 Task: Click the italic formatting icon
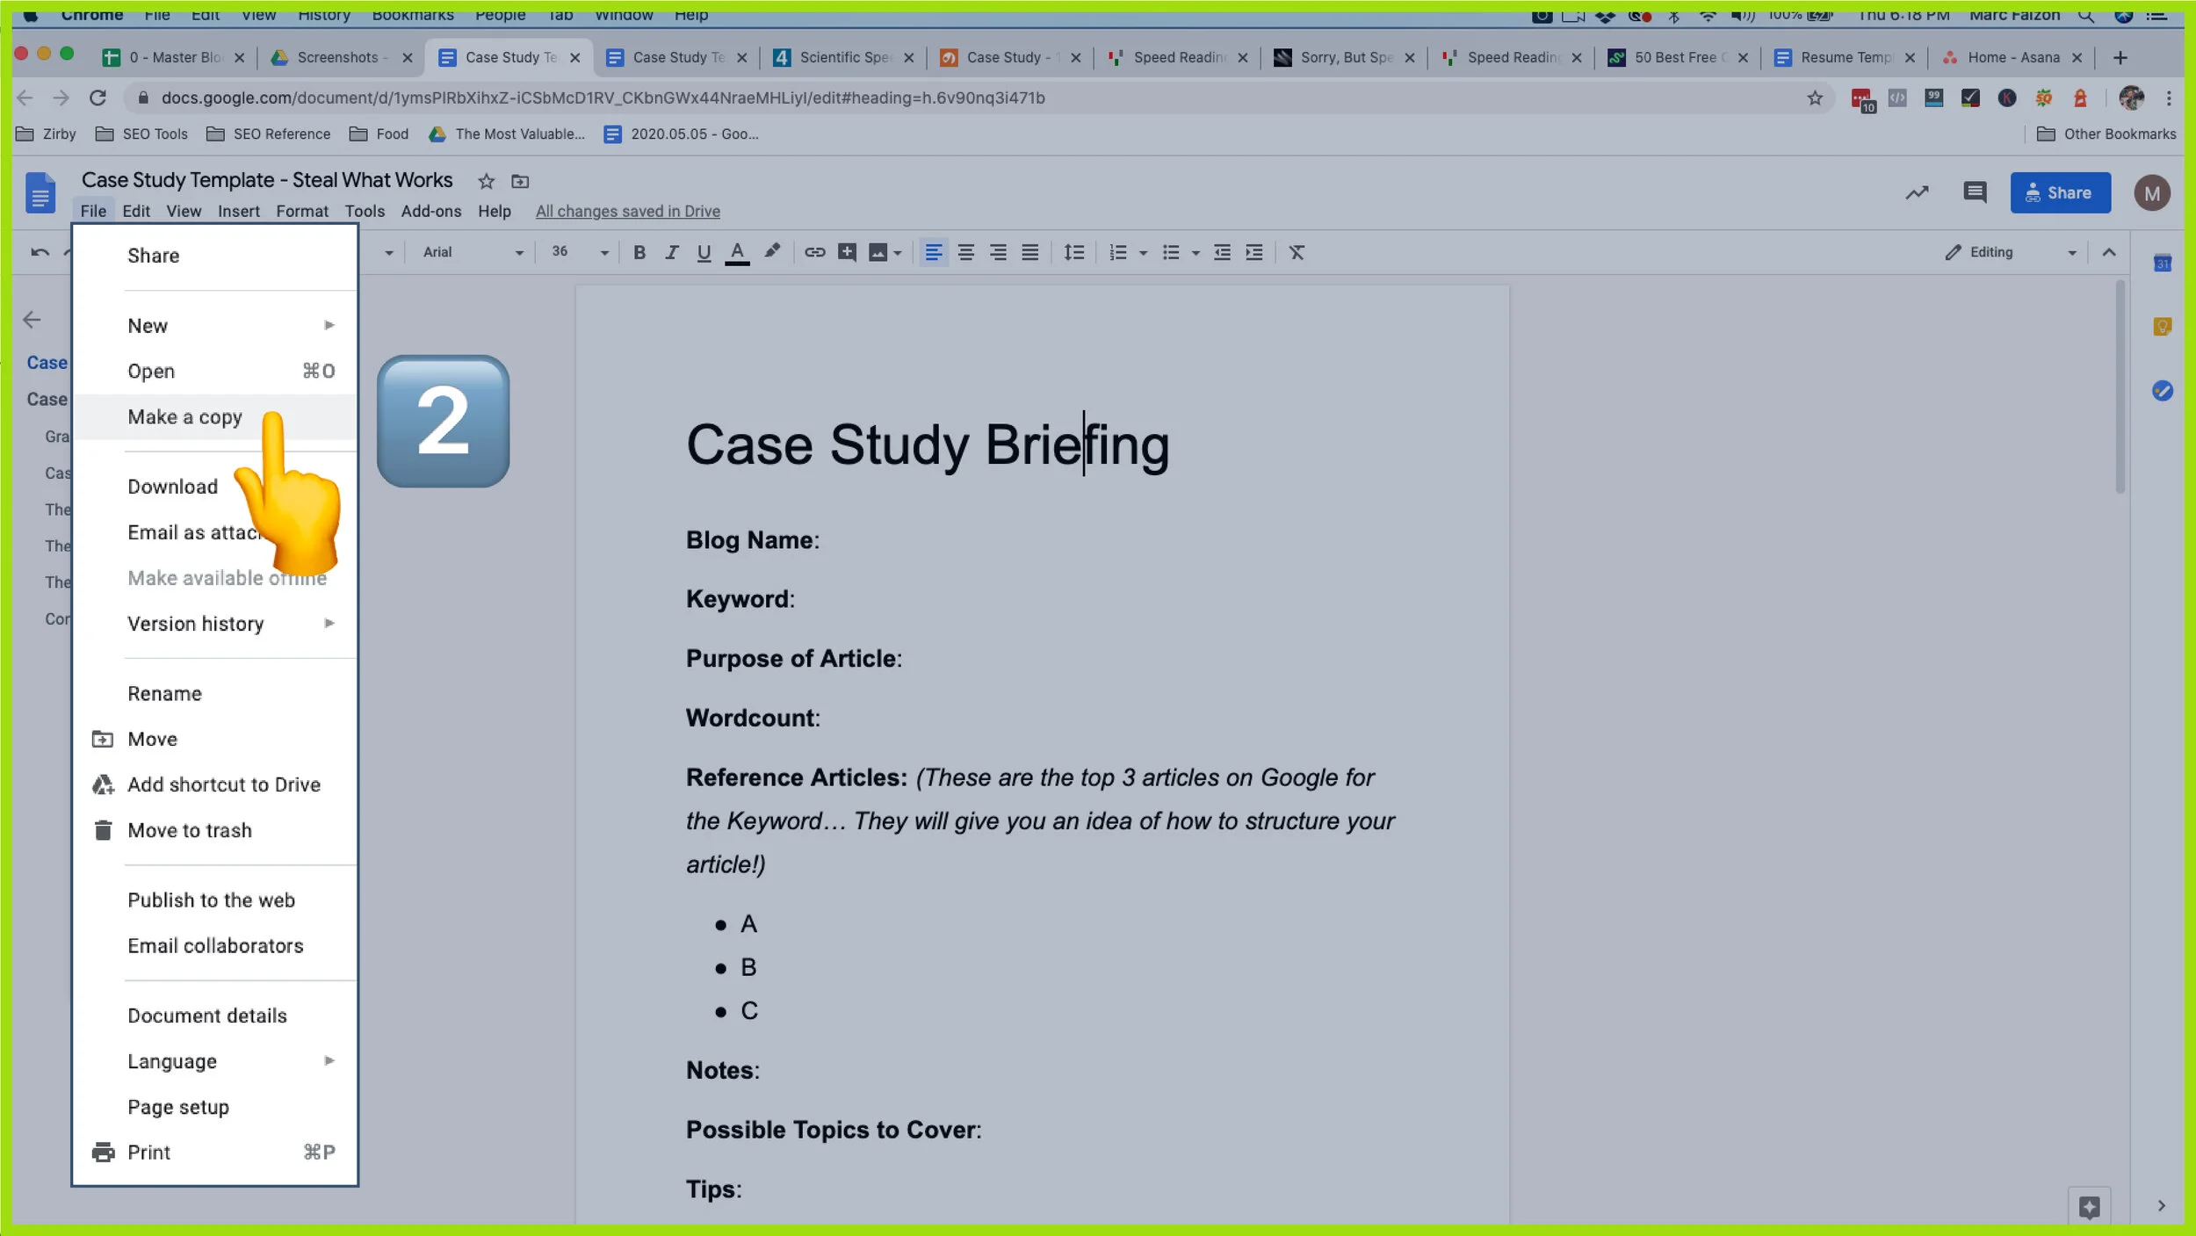pos(672,253)
